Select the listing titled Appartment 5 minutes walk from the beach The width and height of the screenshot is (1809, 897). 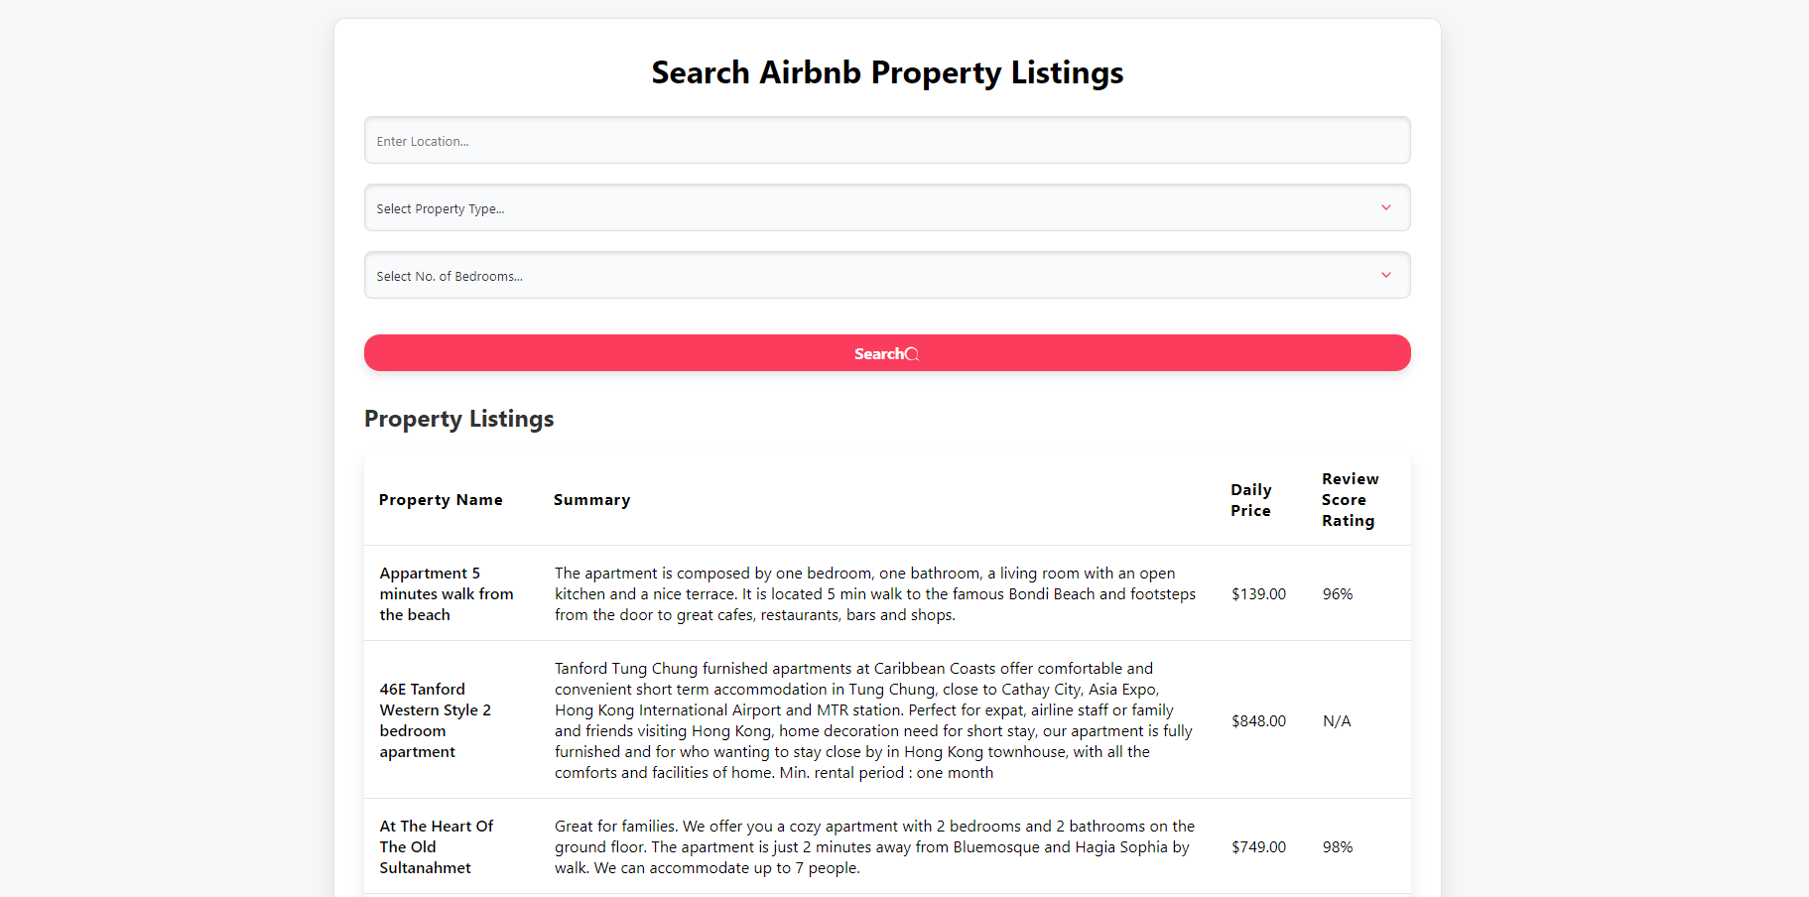446,593
